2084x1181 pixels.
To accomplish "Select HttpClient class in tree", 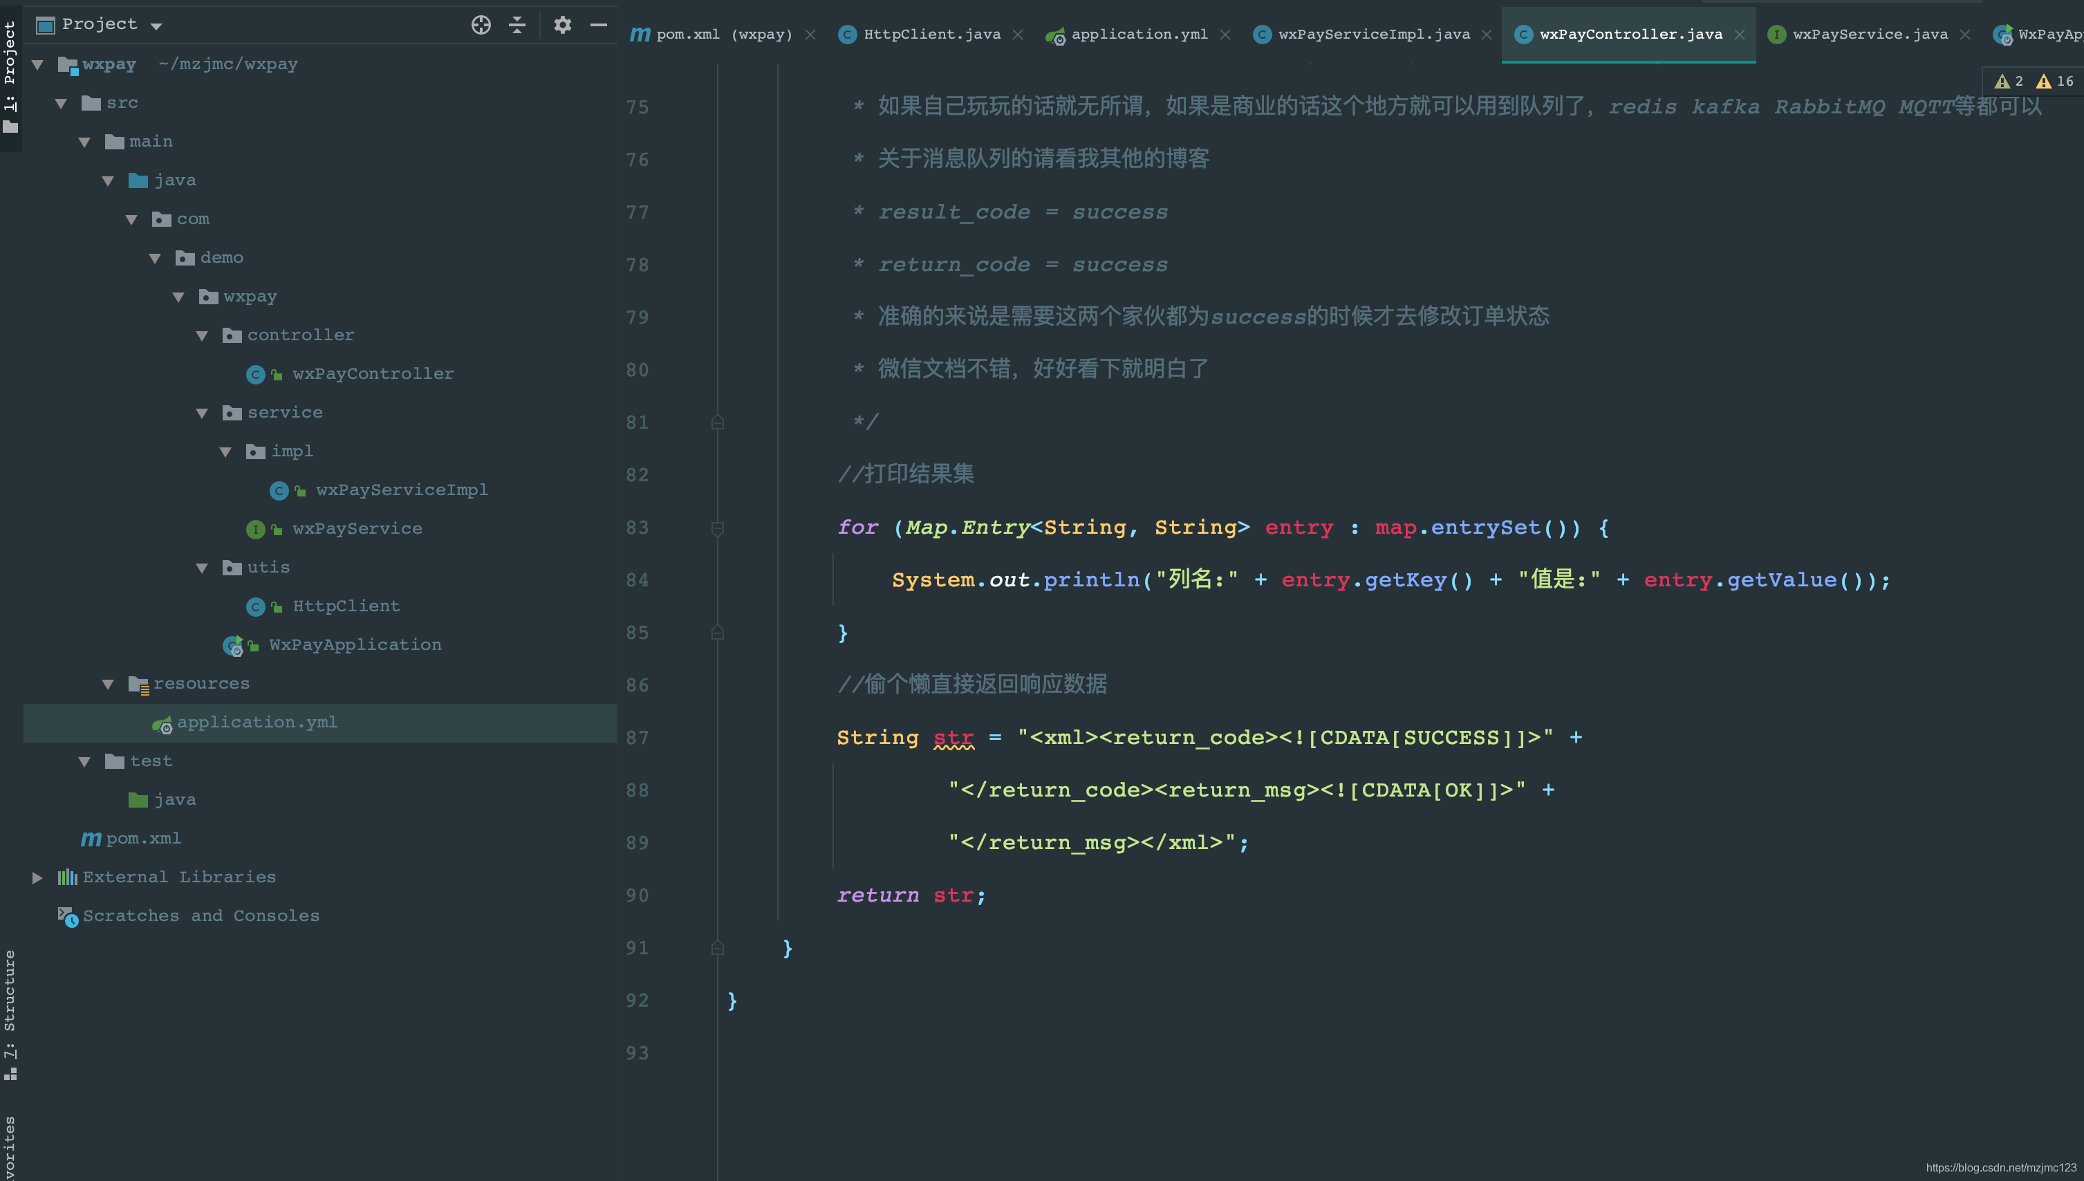I will pos(346,606).
